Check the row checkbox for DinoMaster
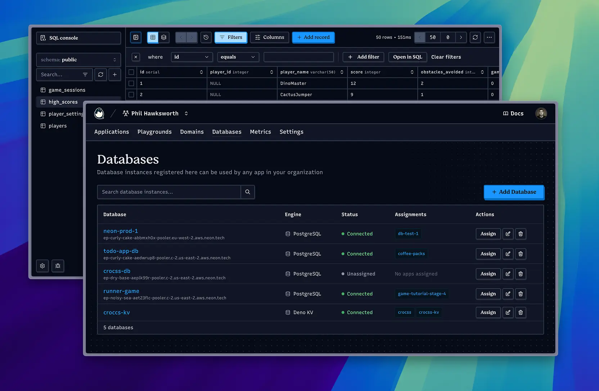The width and height of the screenshot is (599, 391). pos(131,83)
